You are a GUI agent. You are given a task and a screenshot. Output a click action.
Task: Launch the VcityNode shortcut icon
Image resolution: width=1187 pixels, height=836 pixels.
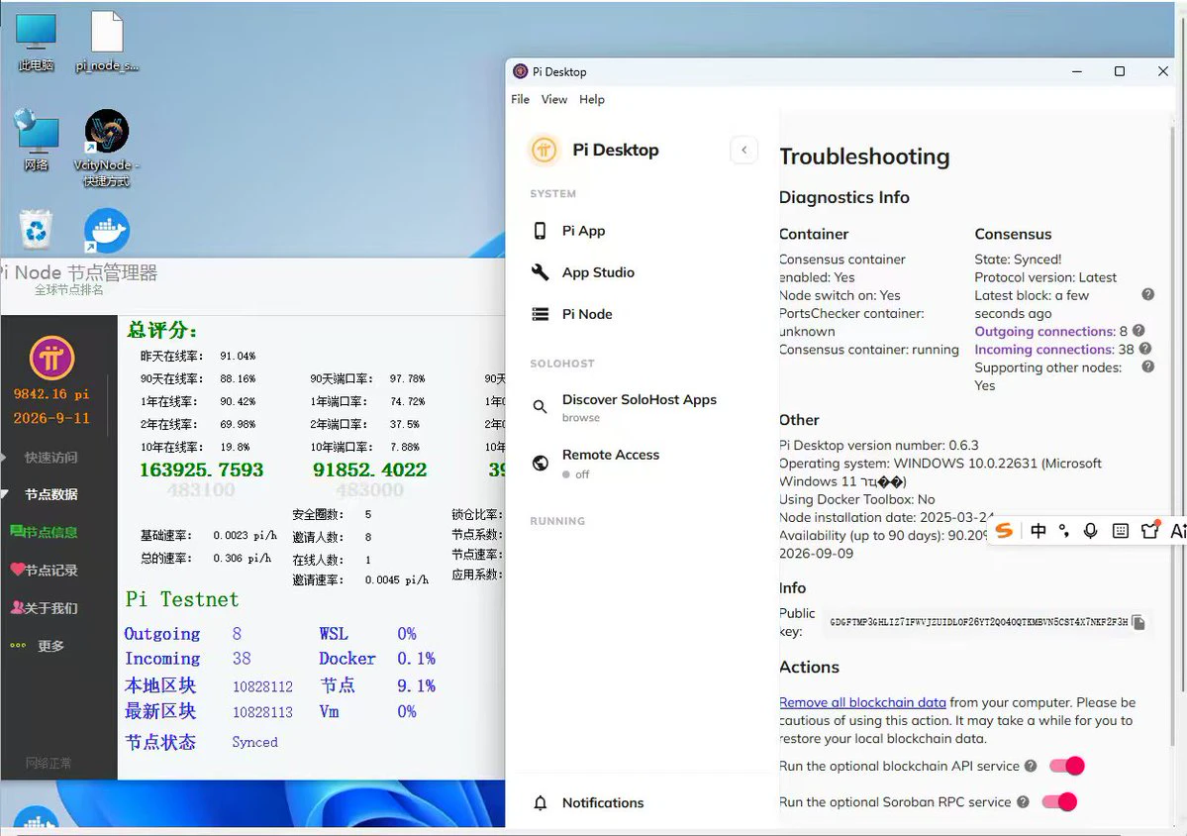pos(107,148)
